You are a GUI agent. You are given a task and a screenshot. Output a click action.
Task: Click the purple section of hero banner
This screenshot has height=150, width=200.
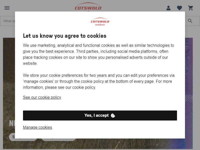tap(189, 89)
